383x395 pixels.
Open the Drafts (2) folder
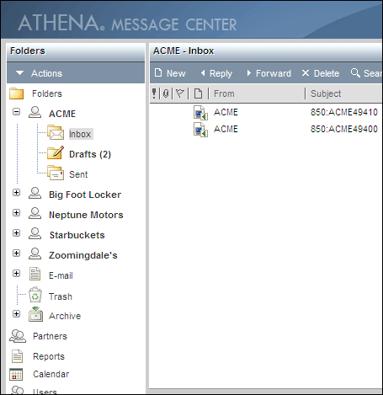(x=90, y=154)
